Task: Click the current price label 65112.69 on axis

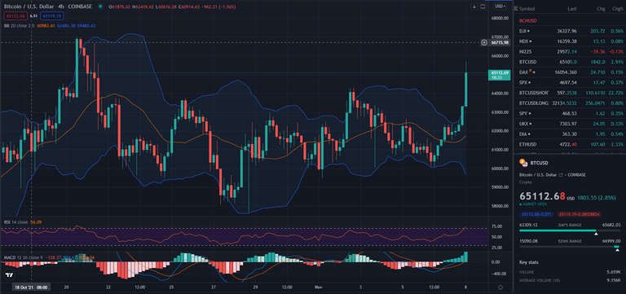Action: [500, 75]
